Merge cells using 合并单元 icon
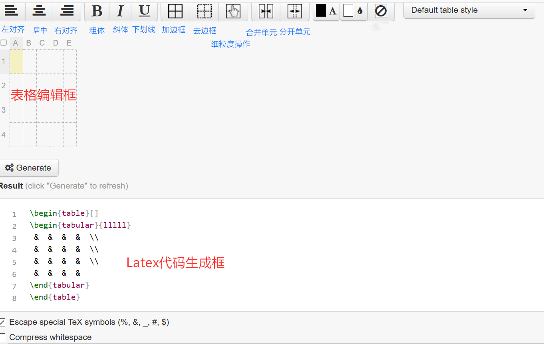544x344 pixels. point(265,11)
